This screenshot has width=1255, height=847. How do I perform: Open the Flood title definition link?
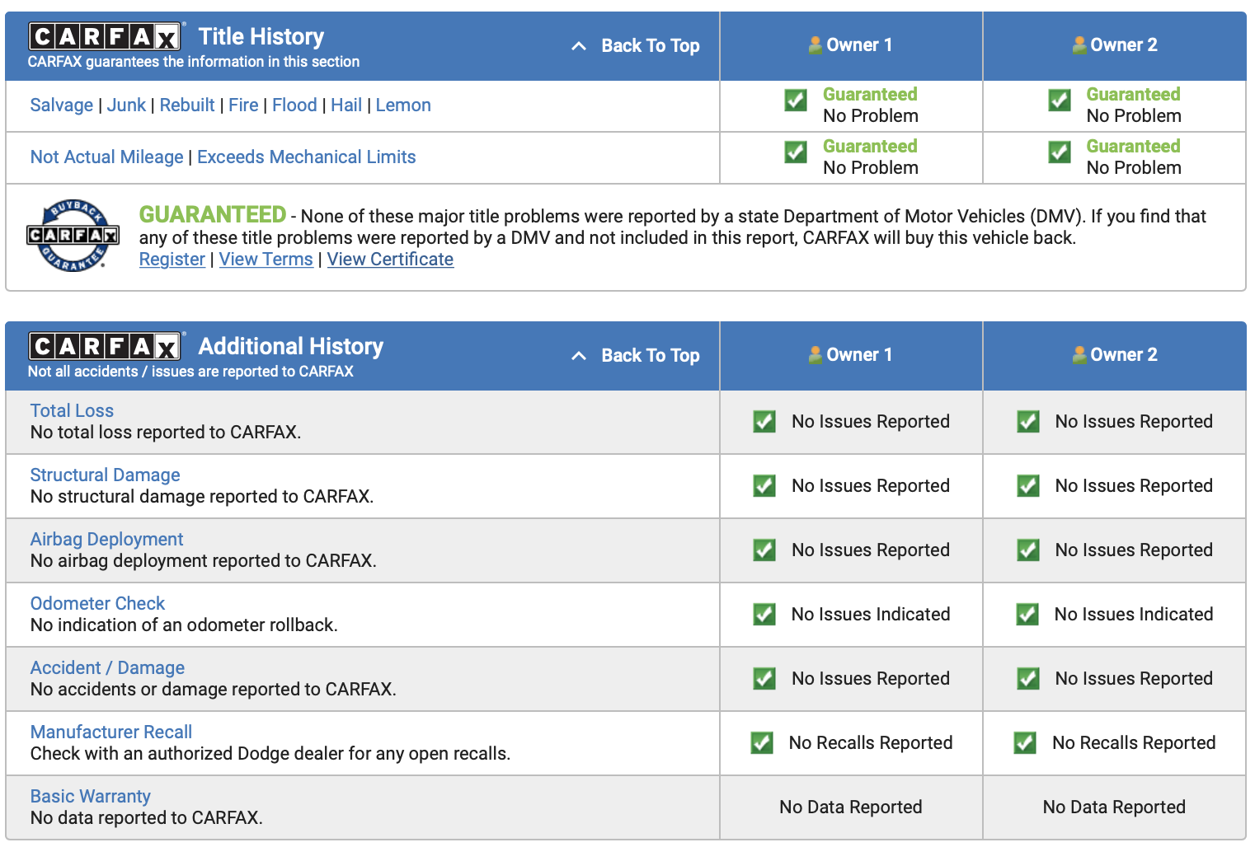tap(294, 105)
